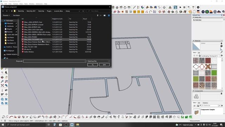The width and height of the screenshot is (225, 127).
Task: Click Yeni klasör new folder button
Action: coord(17,16)
